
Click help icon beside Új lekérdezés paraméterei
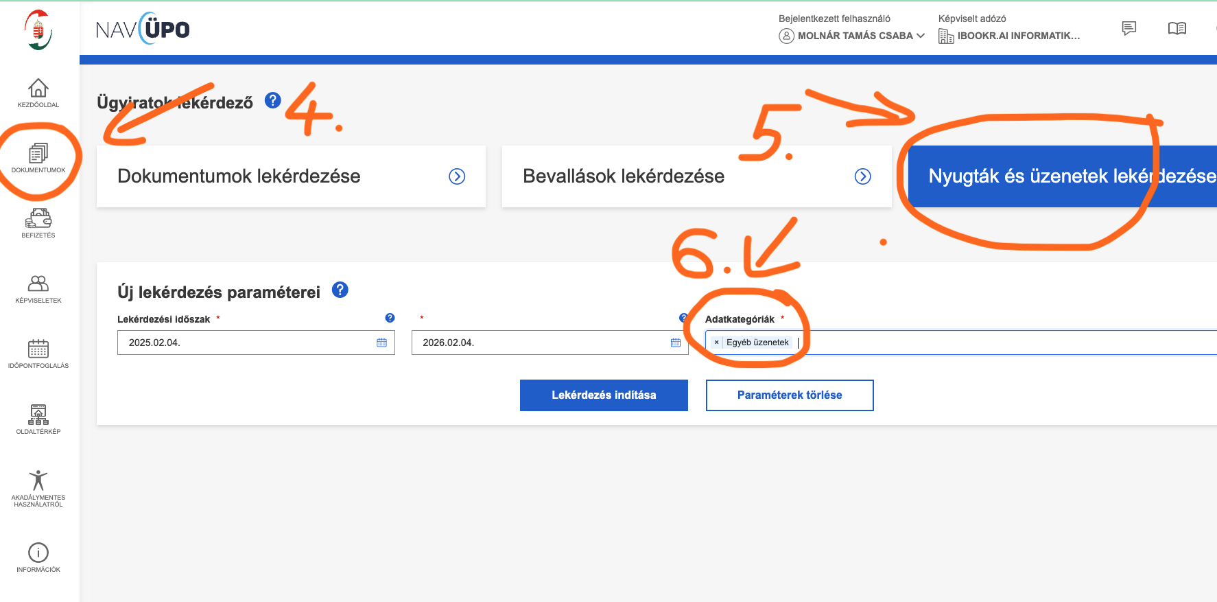coord(340,290)
